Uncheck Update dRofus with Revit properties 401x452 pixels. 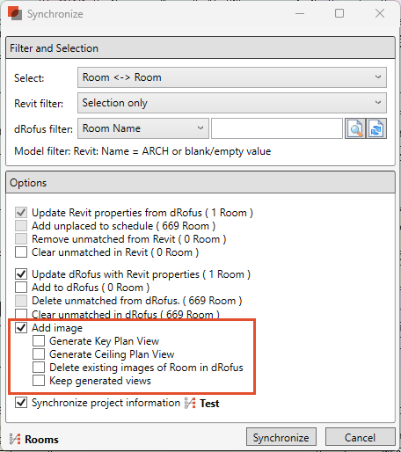point(21,274)
